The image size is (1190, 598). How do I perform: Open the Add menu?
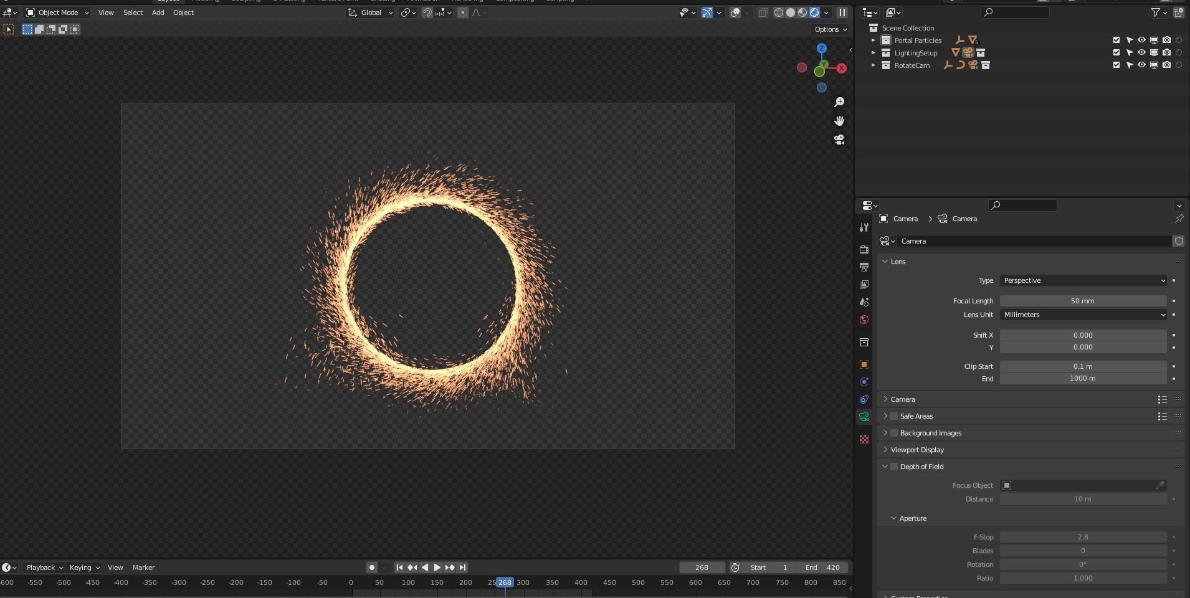[158, 12]
